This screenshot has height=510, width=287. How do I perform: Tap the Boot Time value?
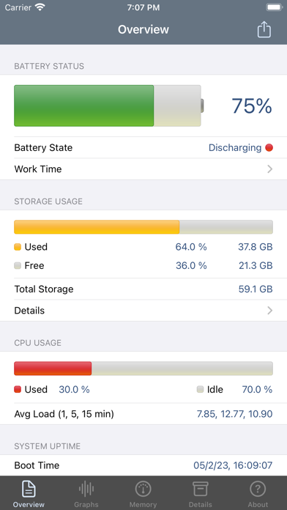tap(233, 465)
